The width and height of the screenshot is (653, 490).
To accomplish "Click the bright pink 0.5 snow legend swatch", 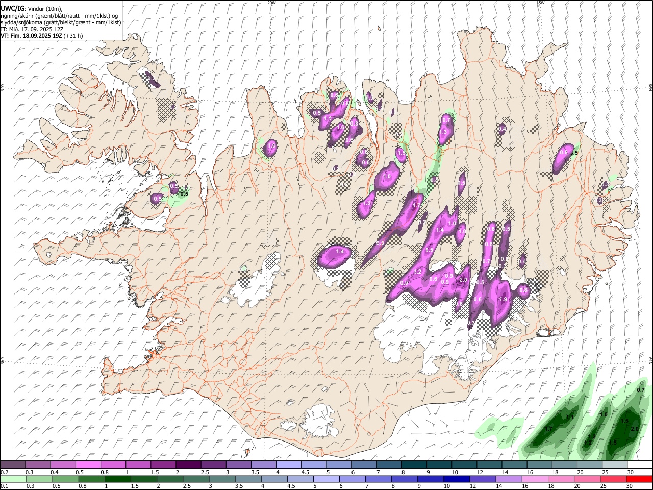I will [x=88, y=465].
